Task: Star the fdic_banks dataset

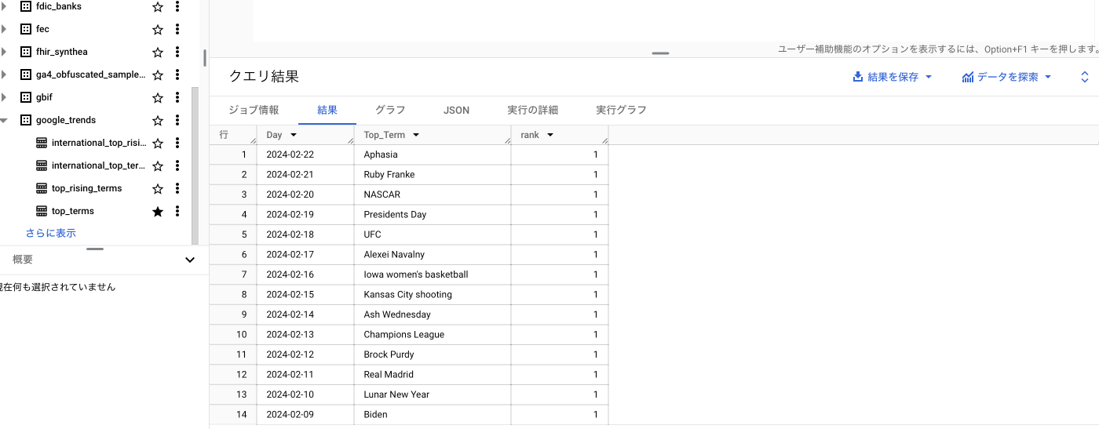Action: 158,6
